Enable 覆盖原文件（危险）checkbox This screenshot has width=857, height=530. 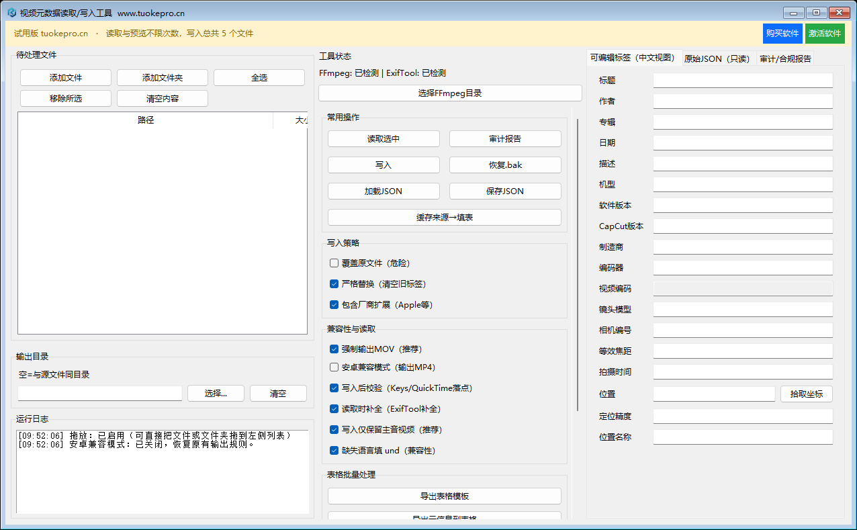[x=334, y=263]
